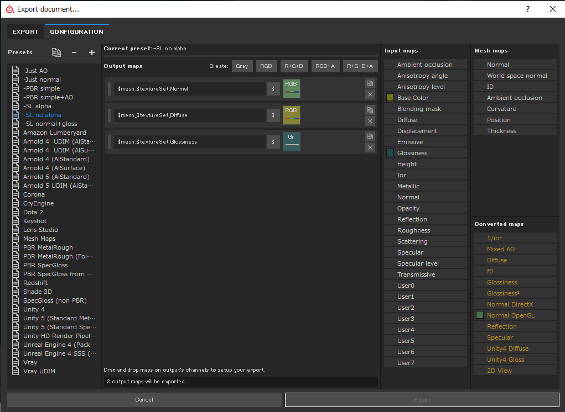The height and width of the screenshot is (412, 565).
Task: Create an RGB output map
Action: (x=266, y=66)
